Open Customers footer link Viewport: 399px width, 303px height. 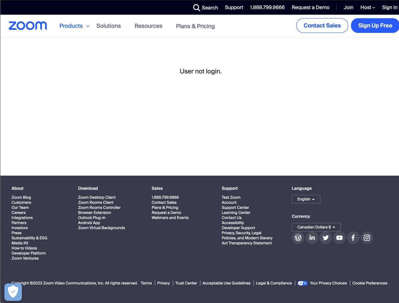21,202
